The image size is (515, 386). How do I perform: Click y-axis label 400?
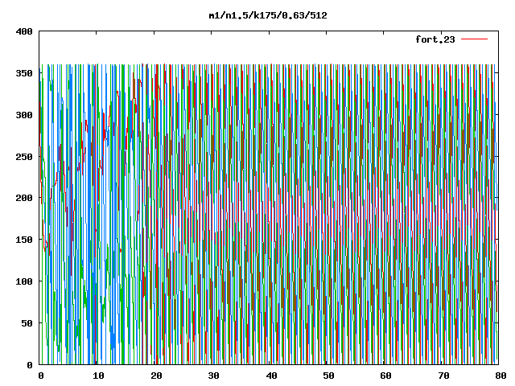tap(24, 31)
